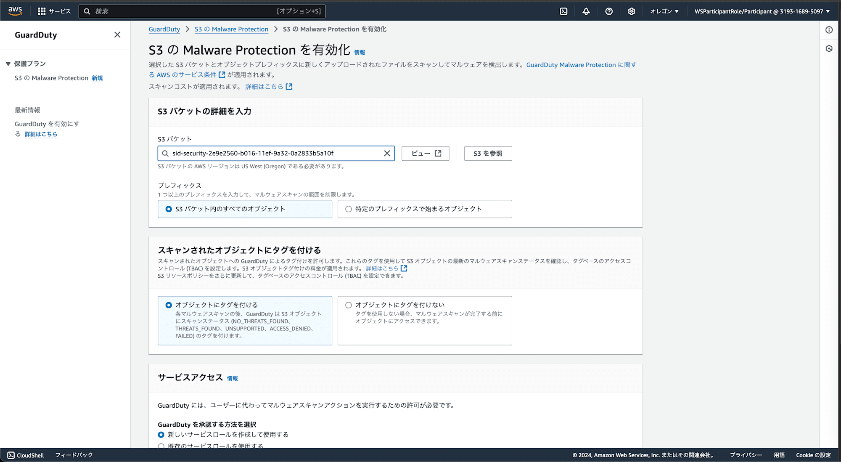Open the サービス grid menu
This screenshot has height=462, width=841.
pos(54,11)
